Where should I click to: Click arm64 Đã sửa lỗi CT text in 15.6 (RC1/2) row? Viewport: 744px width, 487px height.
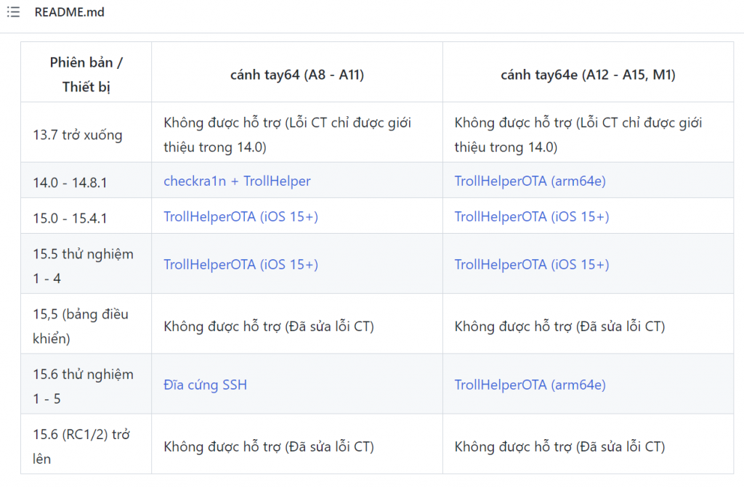pyautogui.click(x=269, y=446)
